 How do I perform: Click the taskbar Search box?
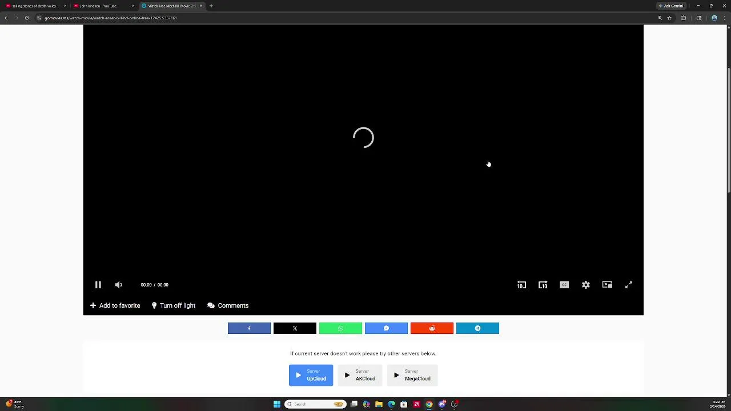point(315,404)
